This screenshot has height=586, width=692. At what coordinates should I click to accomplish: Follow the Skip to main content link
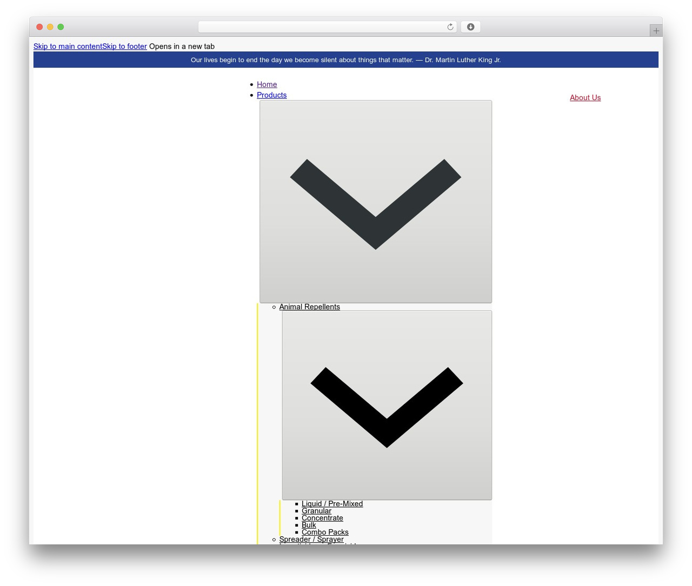coord(68,46)
